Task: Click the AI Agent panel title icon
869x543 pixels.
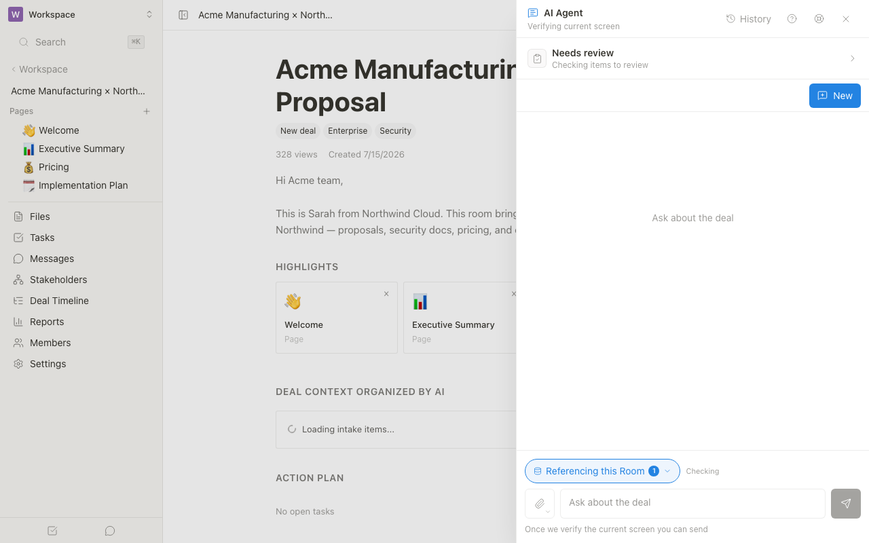Action: (x=533, y=13)
